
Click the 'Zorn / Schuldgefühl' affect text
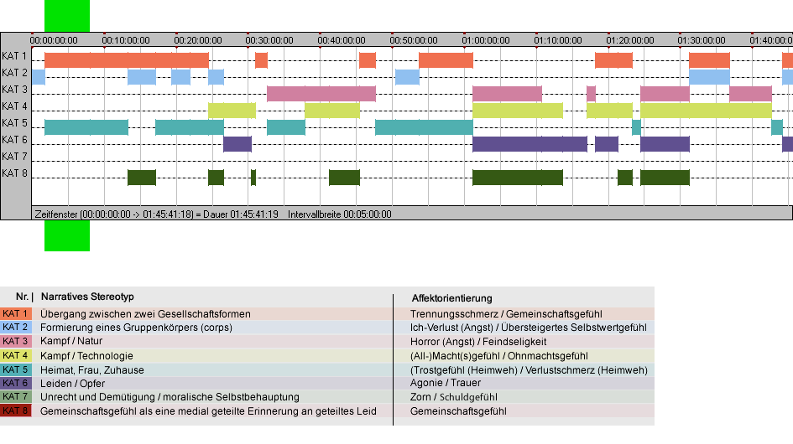(x=454, y=398)
